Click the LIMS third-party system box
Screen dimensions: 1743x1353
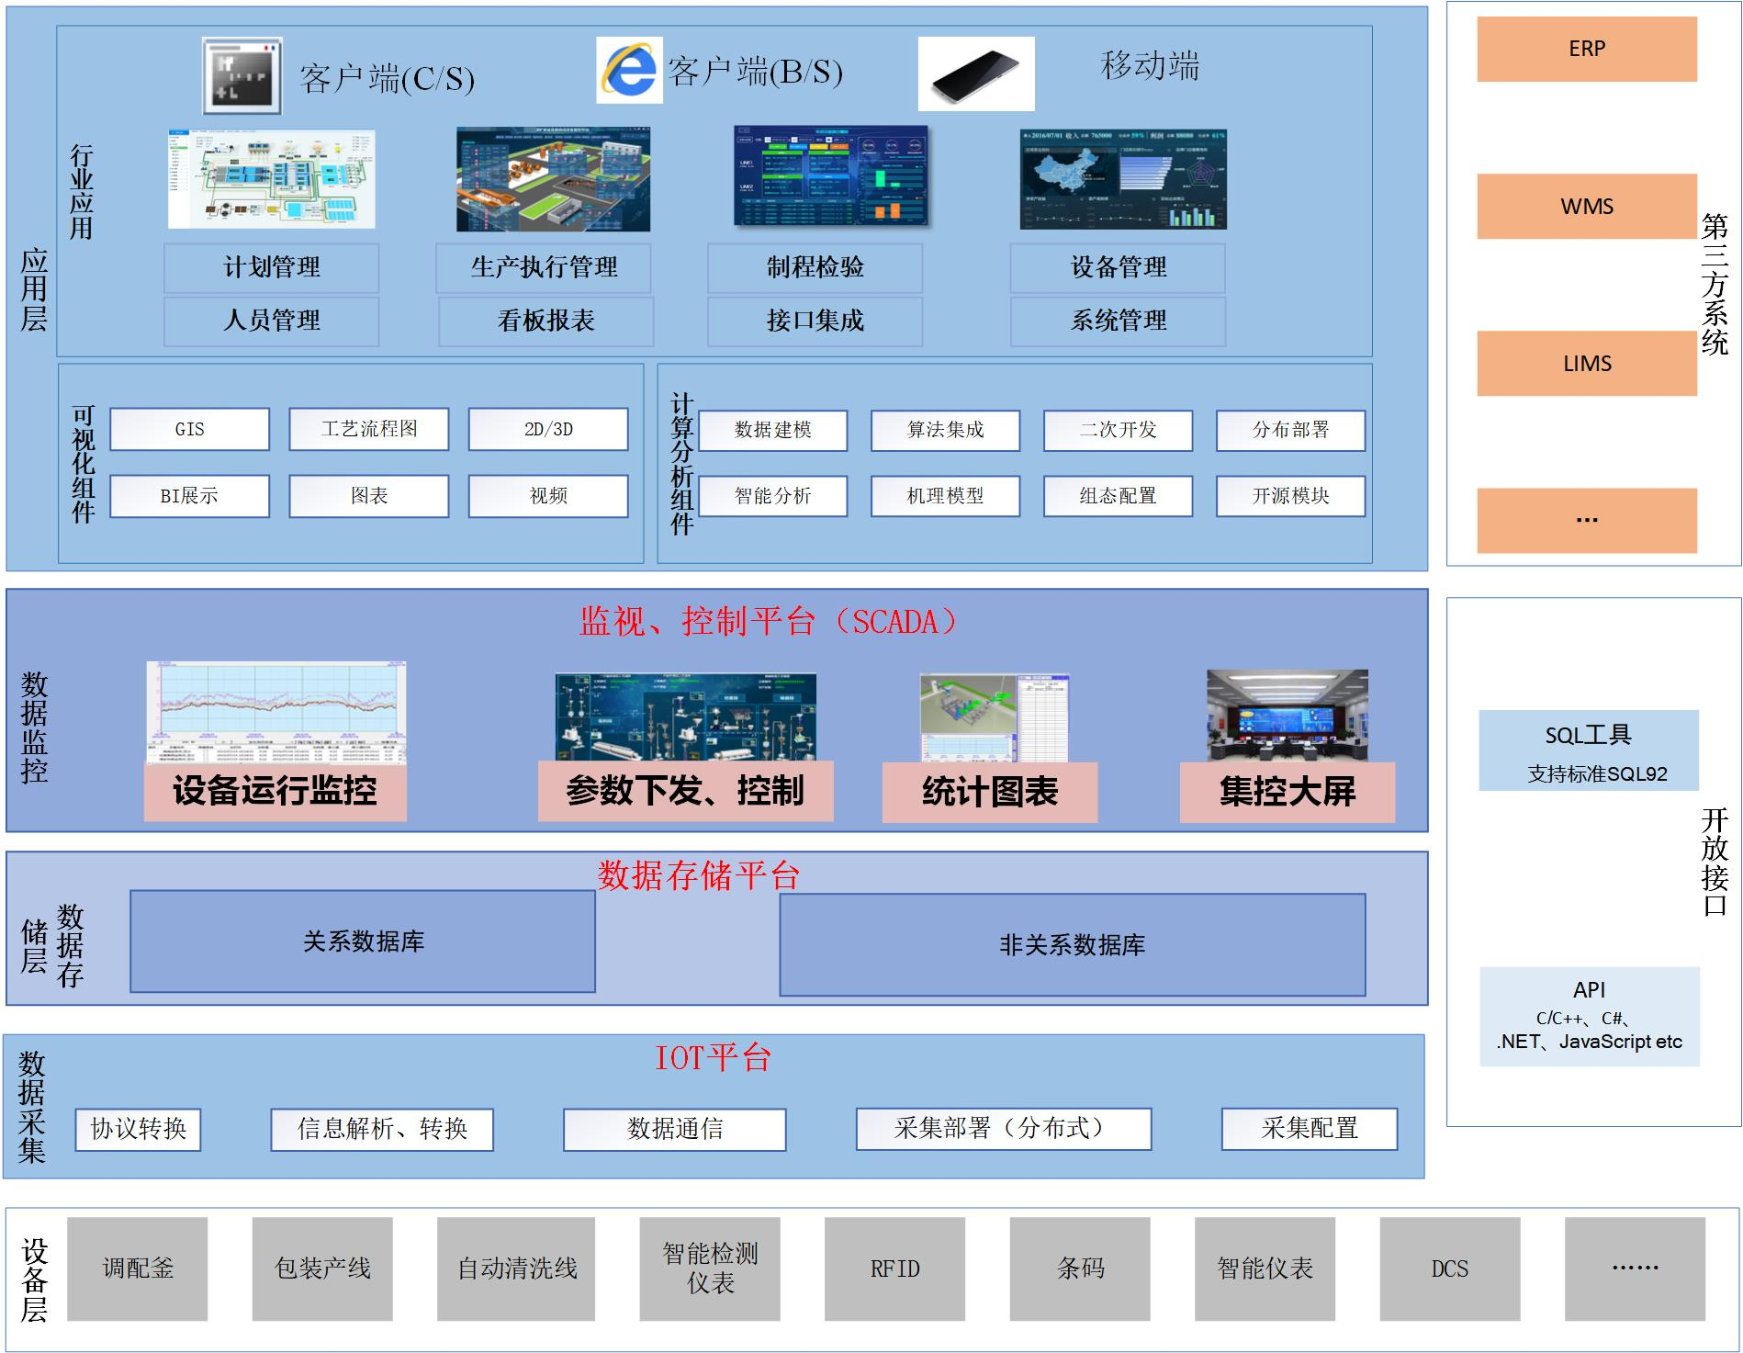(1587, 364)
